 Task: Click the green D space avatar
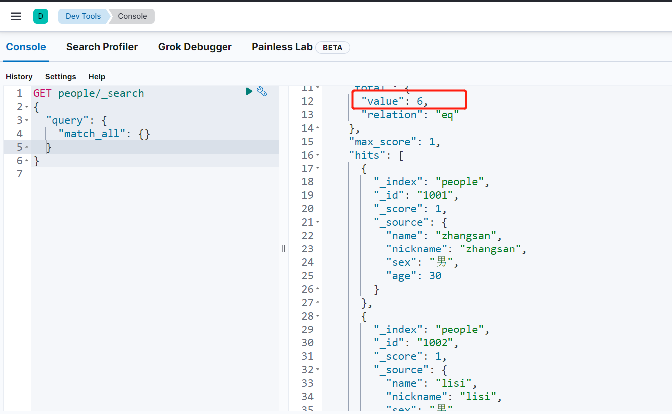(41, 16)
